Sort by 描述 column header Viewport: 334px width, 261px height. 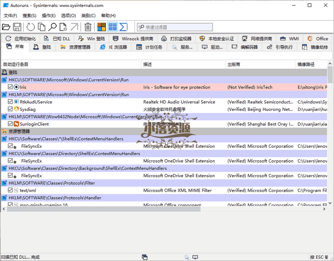(x=183, y=64)
